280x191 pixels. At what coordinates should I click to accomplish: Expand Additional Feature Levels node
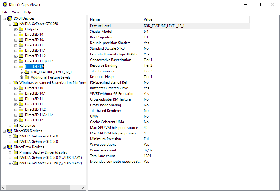pyautogui.click(x=22, y=78)
